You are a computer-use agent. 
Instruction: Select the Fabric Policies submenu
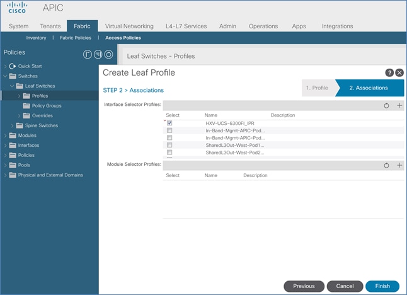click(x=76, y=38)
